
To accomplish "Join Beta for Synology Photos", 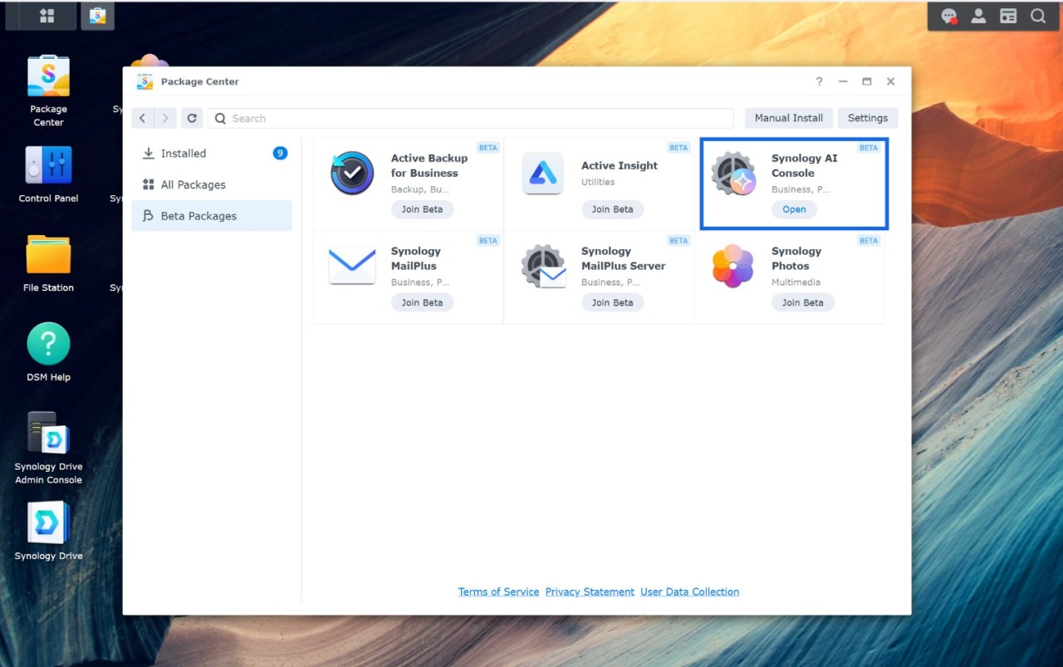I will click(802, 302).
